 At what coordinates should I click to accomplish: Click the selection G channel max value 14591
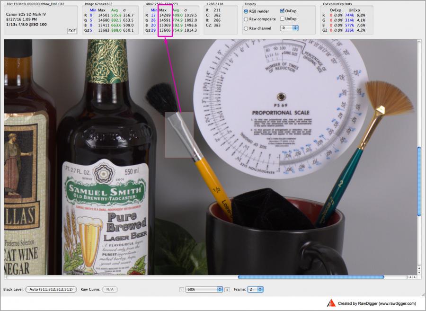click(165, 20)
